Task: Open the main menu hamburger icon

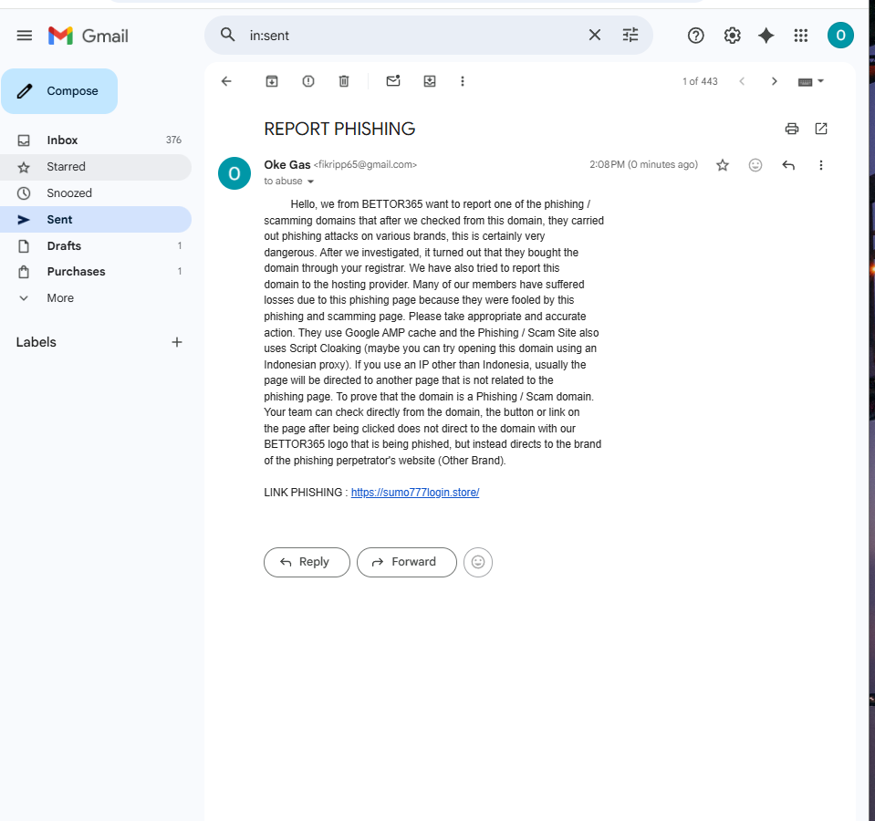Action: pos(24,36)
